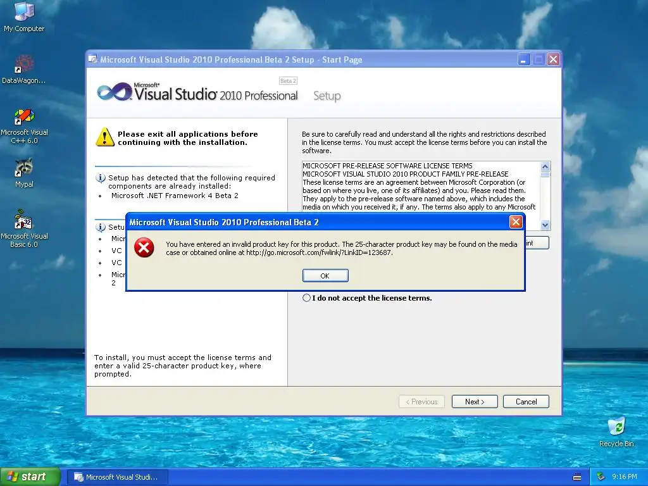Select the DataWagon desktop shortcut
This screenshot has width=648, height=486.
[24, 70]
